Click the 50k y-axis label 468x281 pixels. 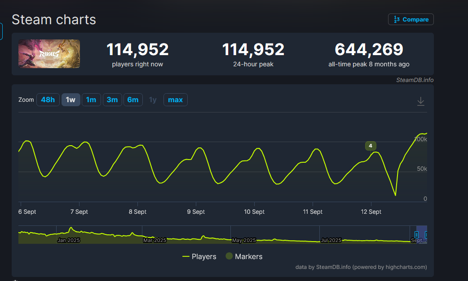coord(422,169)
